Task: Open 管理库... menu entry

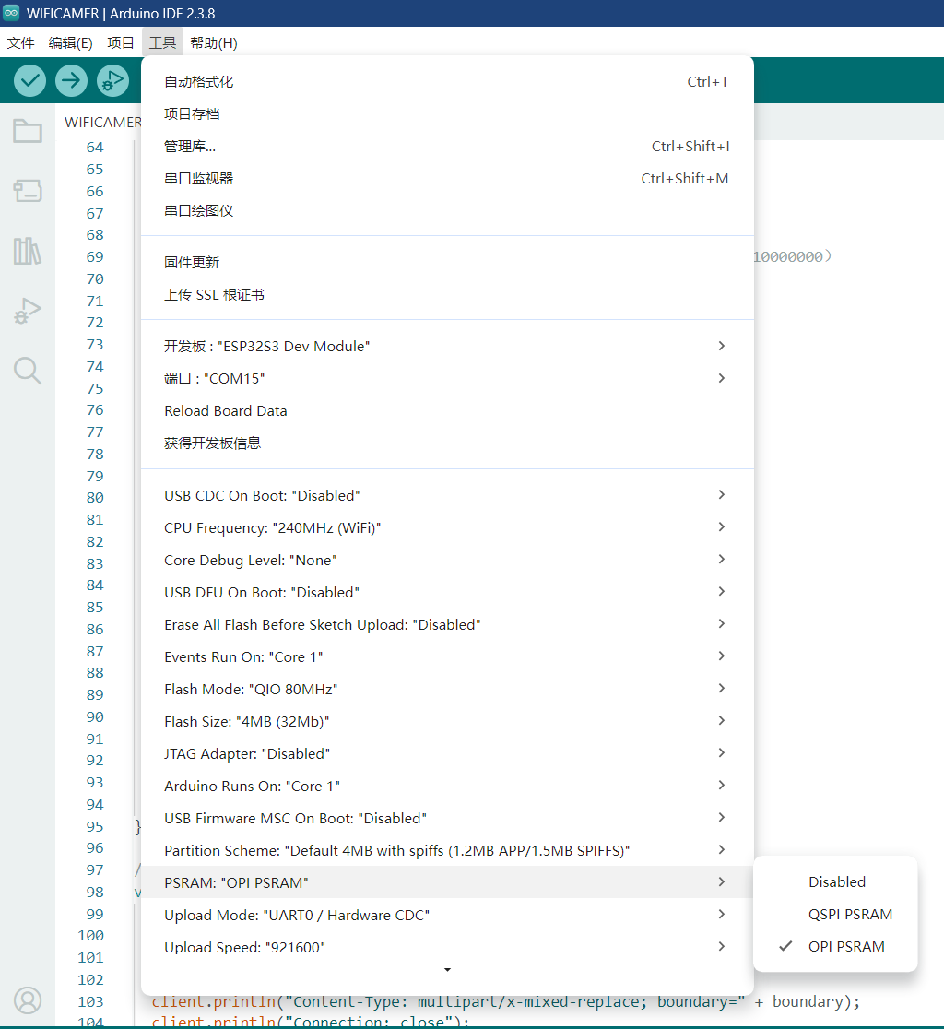Action: [x=447, y=146]
